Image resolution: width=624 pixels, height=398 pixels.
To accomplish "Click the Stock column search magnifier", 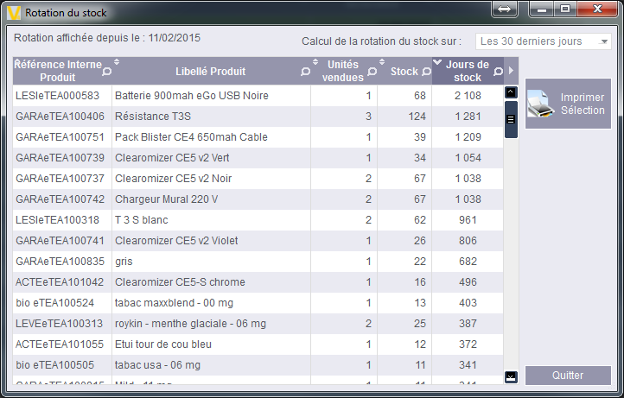I will pos(425,72).
